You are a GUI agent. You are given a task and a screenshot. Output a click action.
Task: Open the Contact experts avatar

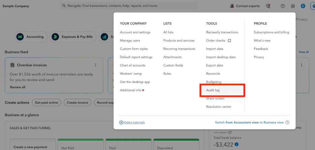(x=232, y=6)
